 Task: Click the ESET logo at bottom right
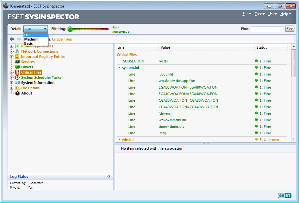tap(285, 195)
